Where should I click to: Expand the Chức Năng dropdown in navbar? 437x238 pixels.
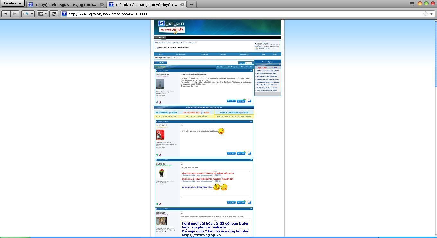245,54
